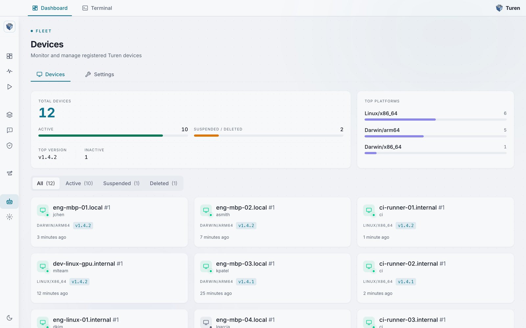Click the Turen avatar icon at top right

(499, 8)
